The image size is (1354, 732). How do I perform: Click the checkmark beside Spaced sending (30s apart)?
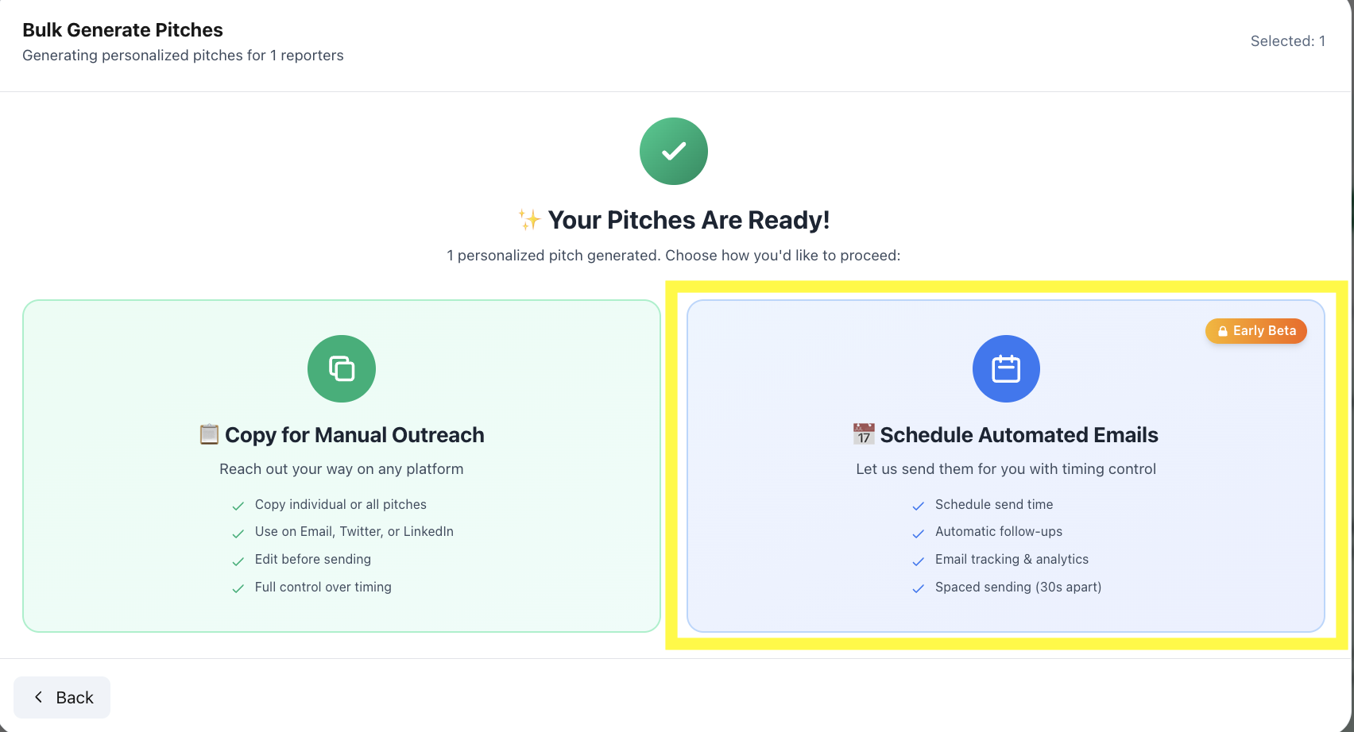click(919, 588)
